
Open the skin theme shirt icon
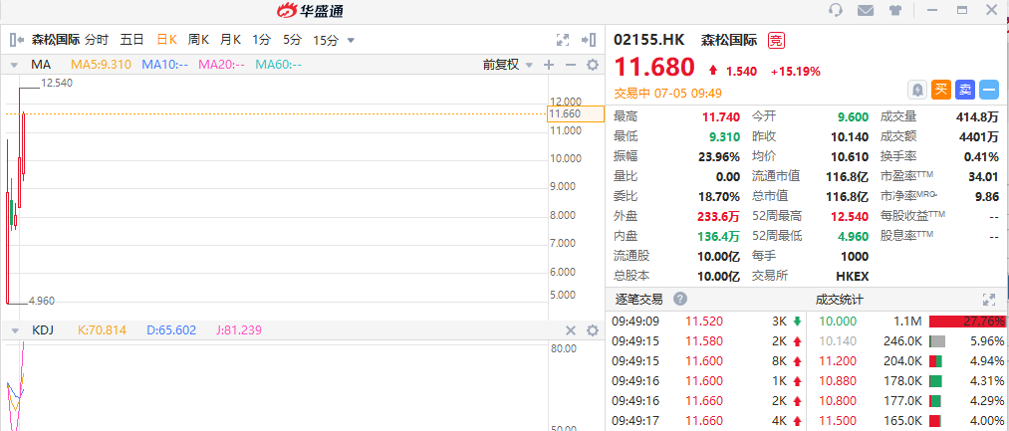click(x=895, y=10)
